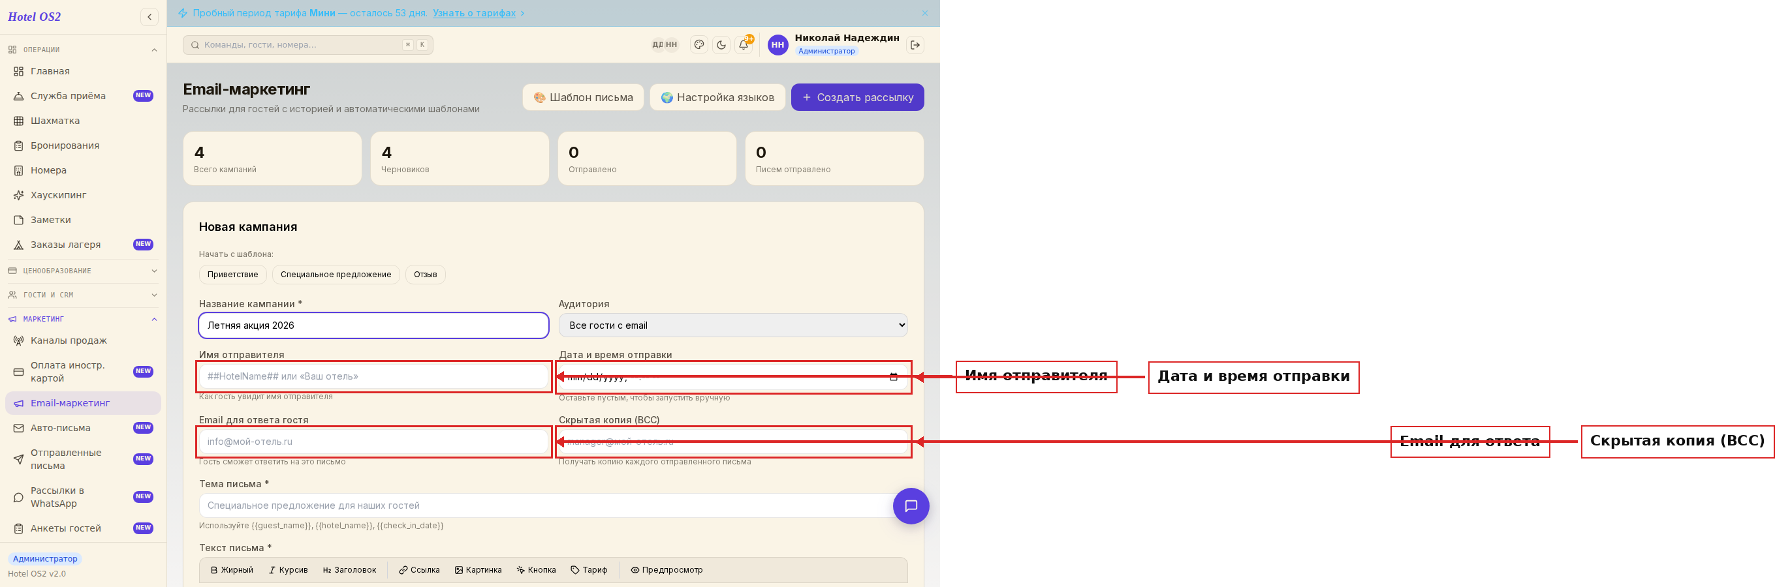
Task: Insert a Картинка image in the letter
Action: [x=478, y=570]
